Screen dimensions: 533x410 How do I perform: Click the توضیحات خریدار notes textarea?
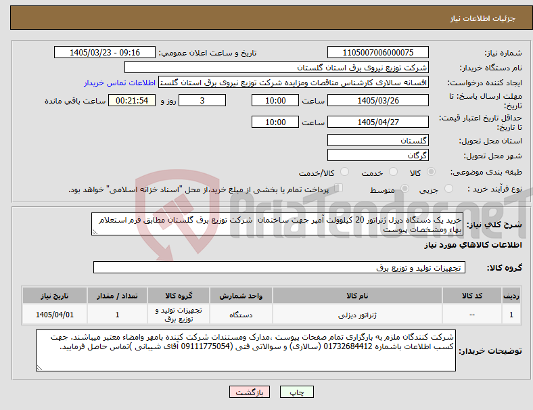click(246, 350)
